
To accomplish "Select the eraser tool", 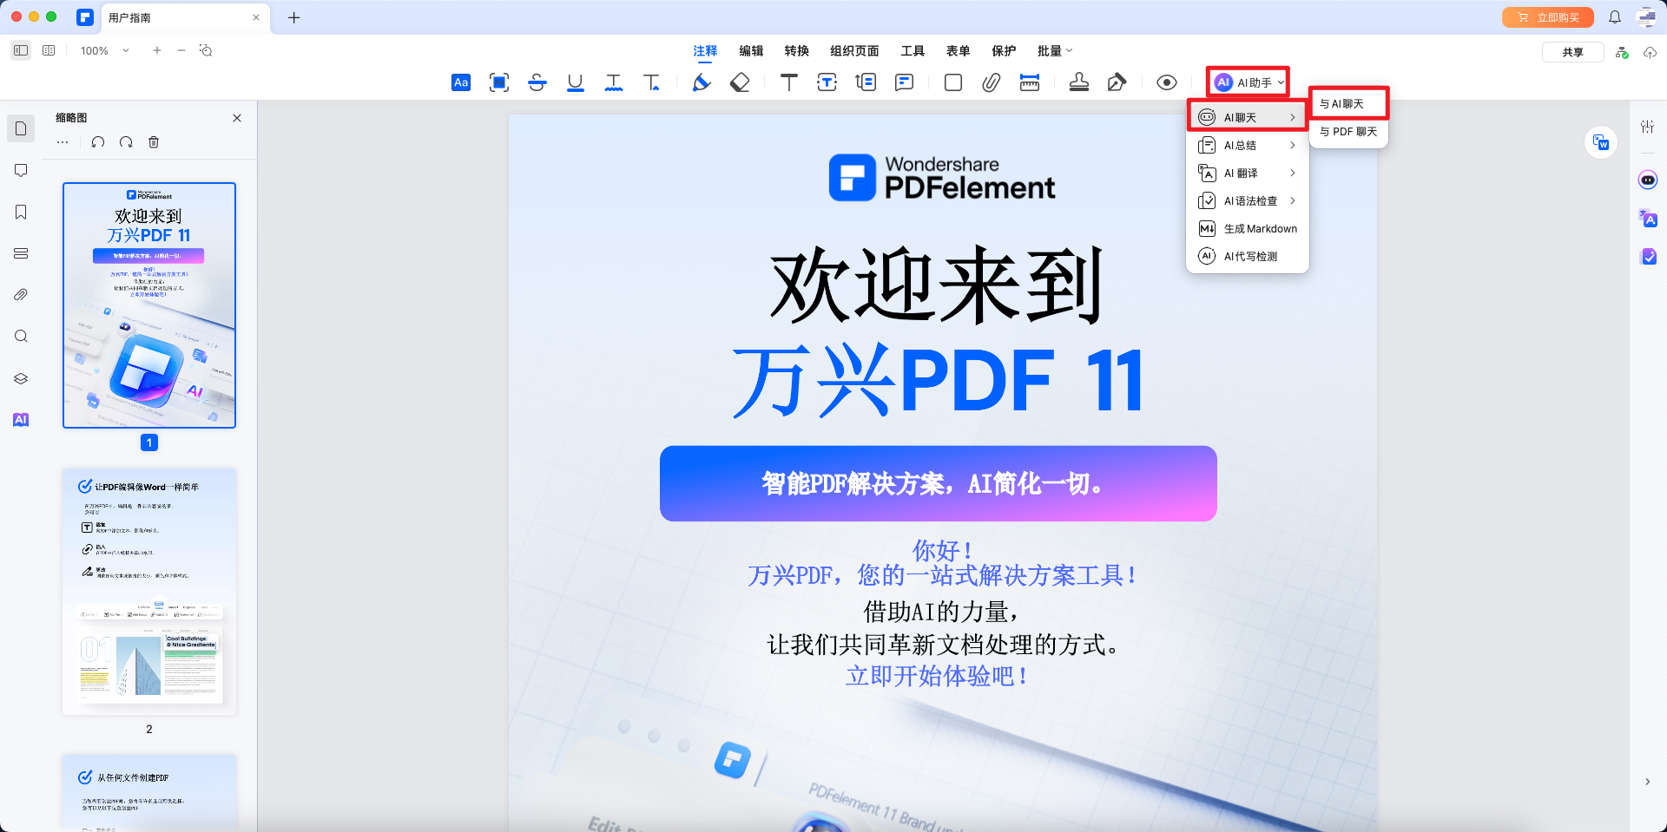I will coord(740,82).
